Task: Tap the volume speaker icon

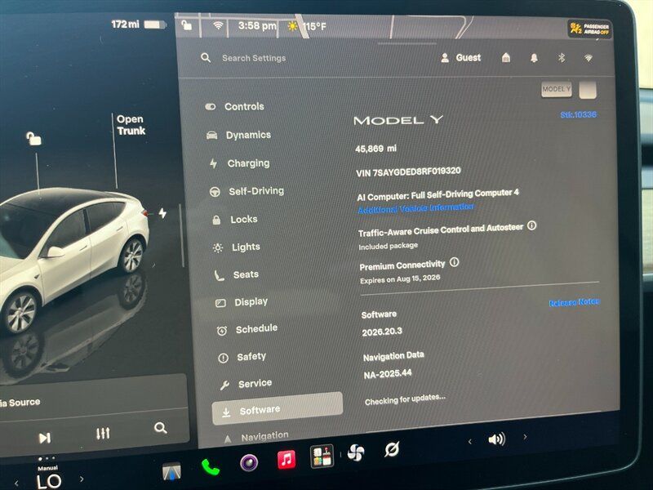Action: click(x=497, y=439)
